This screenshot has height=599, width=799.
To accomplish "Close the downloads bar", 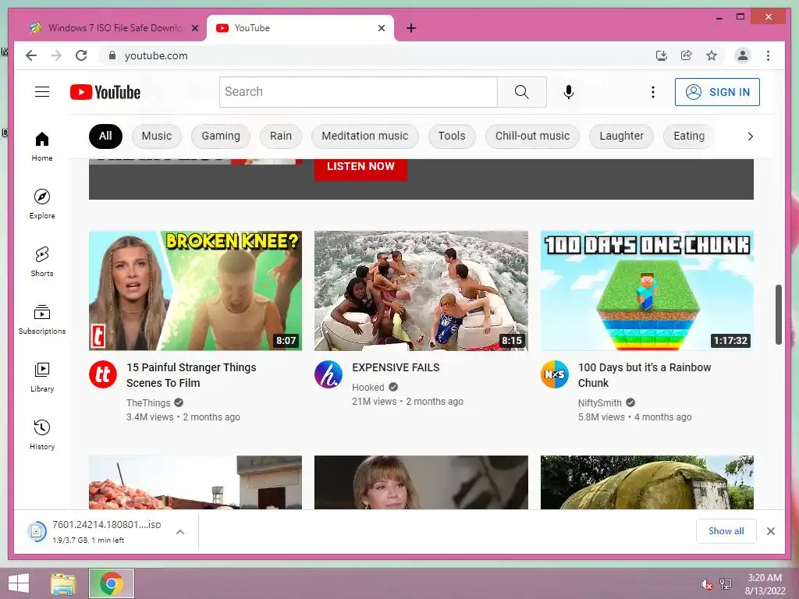I will tap(770, 531).
